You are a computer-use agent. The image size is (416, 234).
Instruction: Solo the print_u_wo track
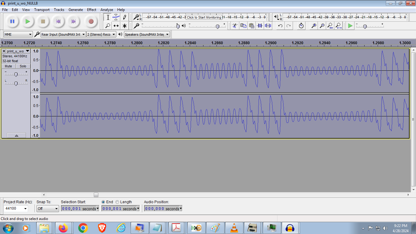click(x=23, y=66)
